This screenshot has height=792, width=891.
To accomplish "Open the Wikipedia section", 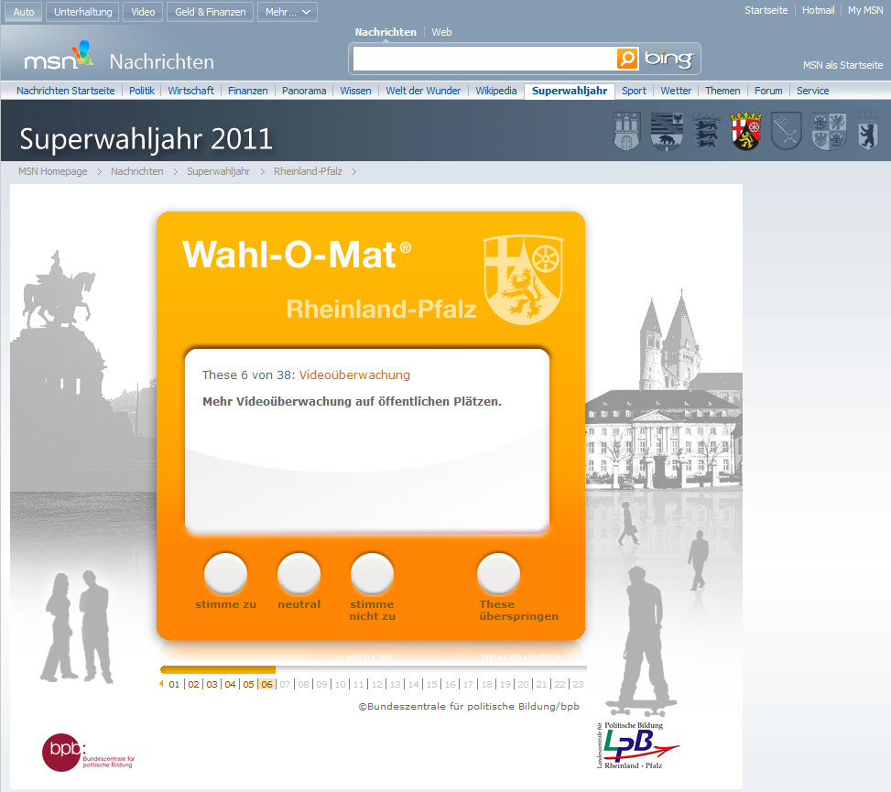I will click(x=496, y=91).
